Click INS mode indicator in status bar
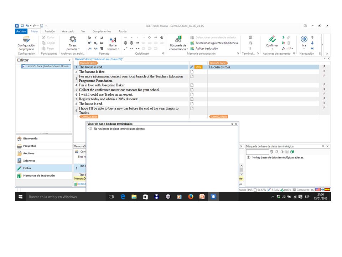Viewport: 342px width, 257px height. point(250,190)
